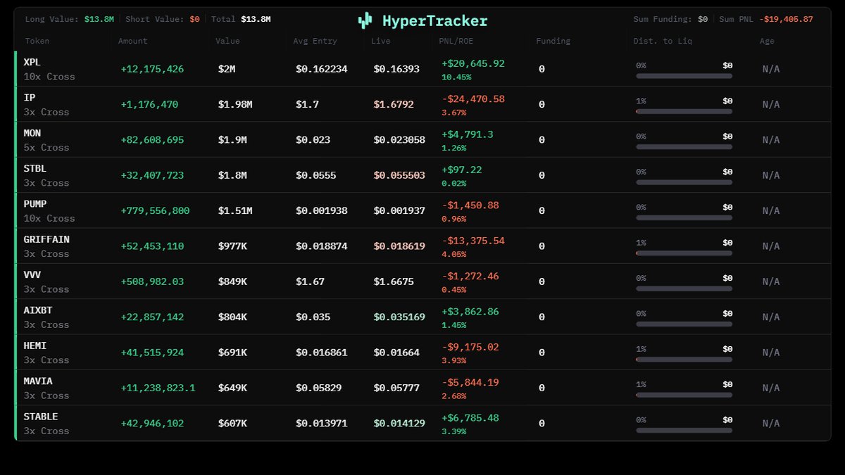
Task: Click the VVV live price $1.6675
Action: (394, 281)
